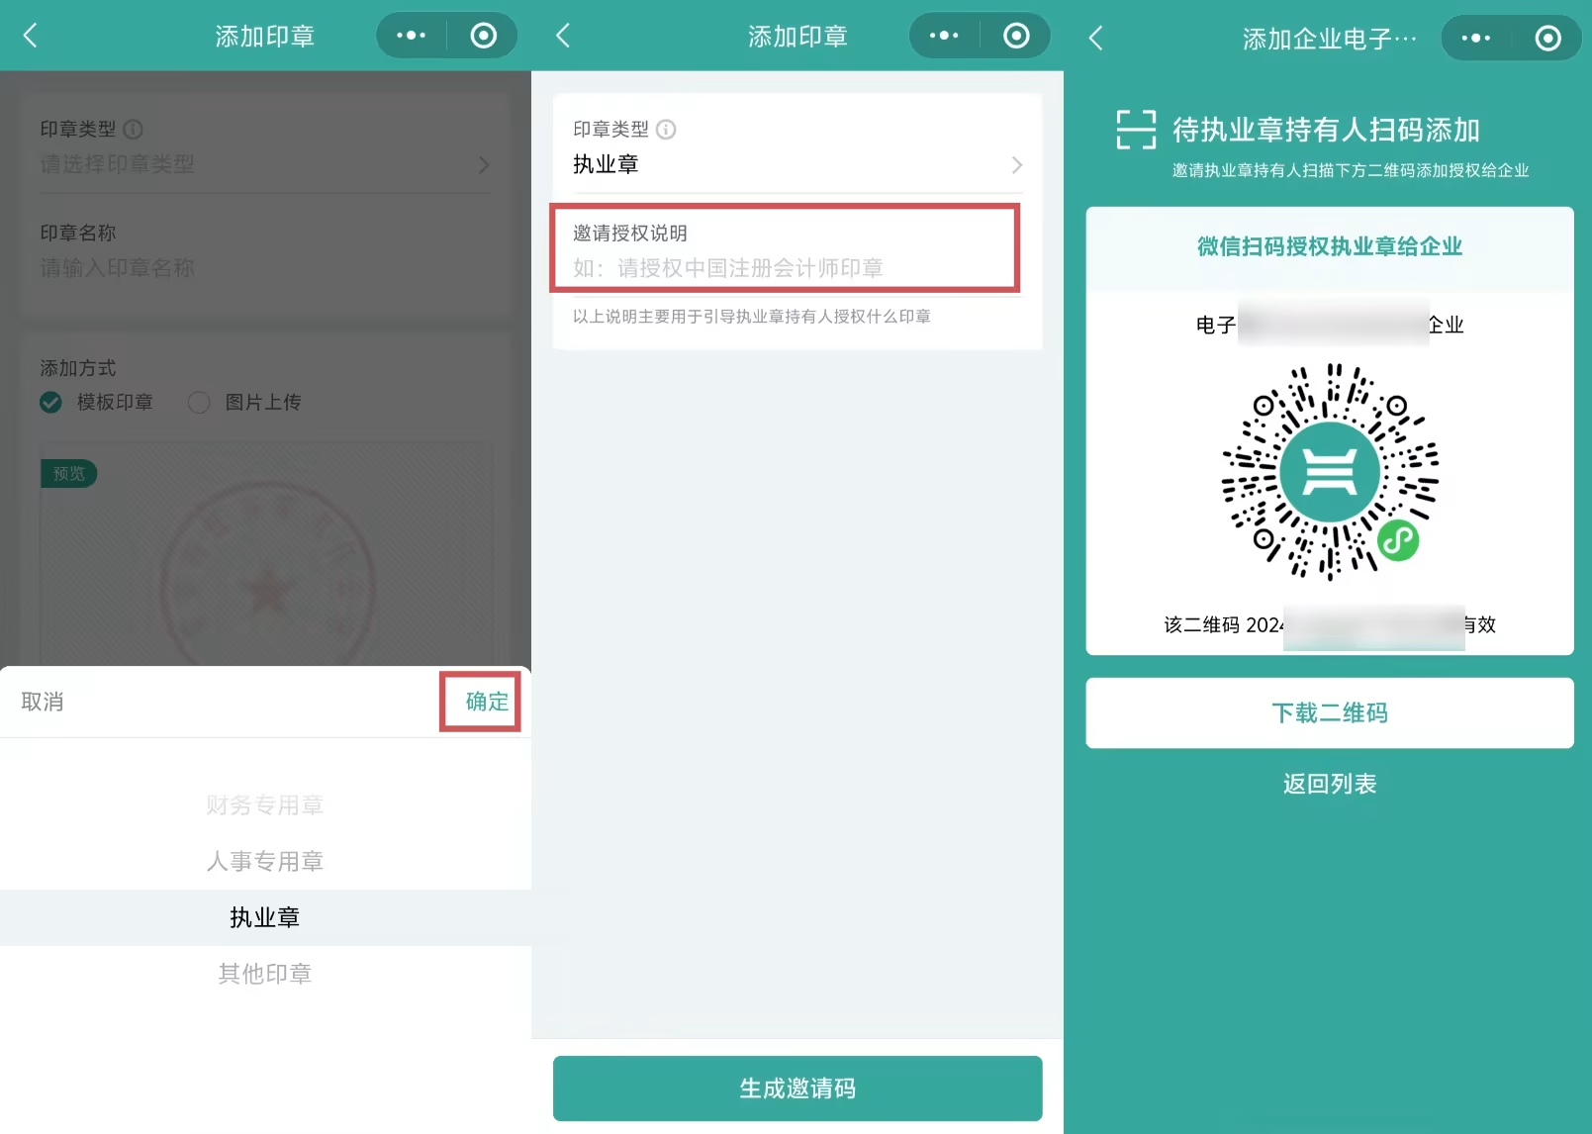The image size is (1592, 1134).
Task: Tap the 预览 badge on seal preview
Action: click(x=68, y=474)
